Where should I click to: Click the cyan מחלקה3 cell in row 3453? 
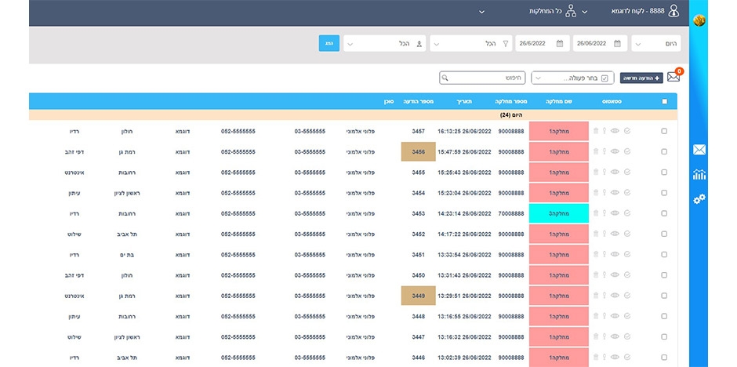coord(559,213)
